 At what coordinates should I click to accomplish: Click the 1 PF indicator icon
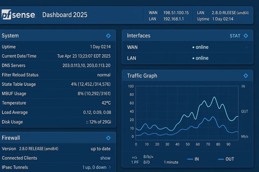pyautogui.click(x=135, y=162)
